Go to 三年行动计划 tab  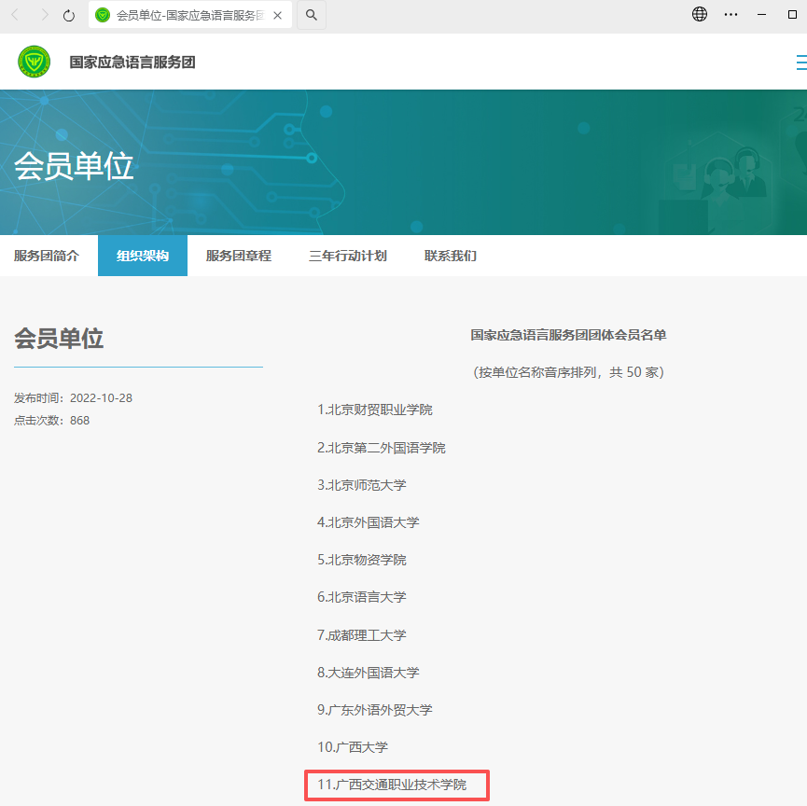click(348, 256)
